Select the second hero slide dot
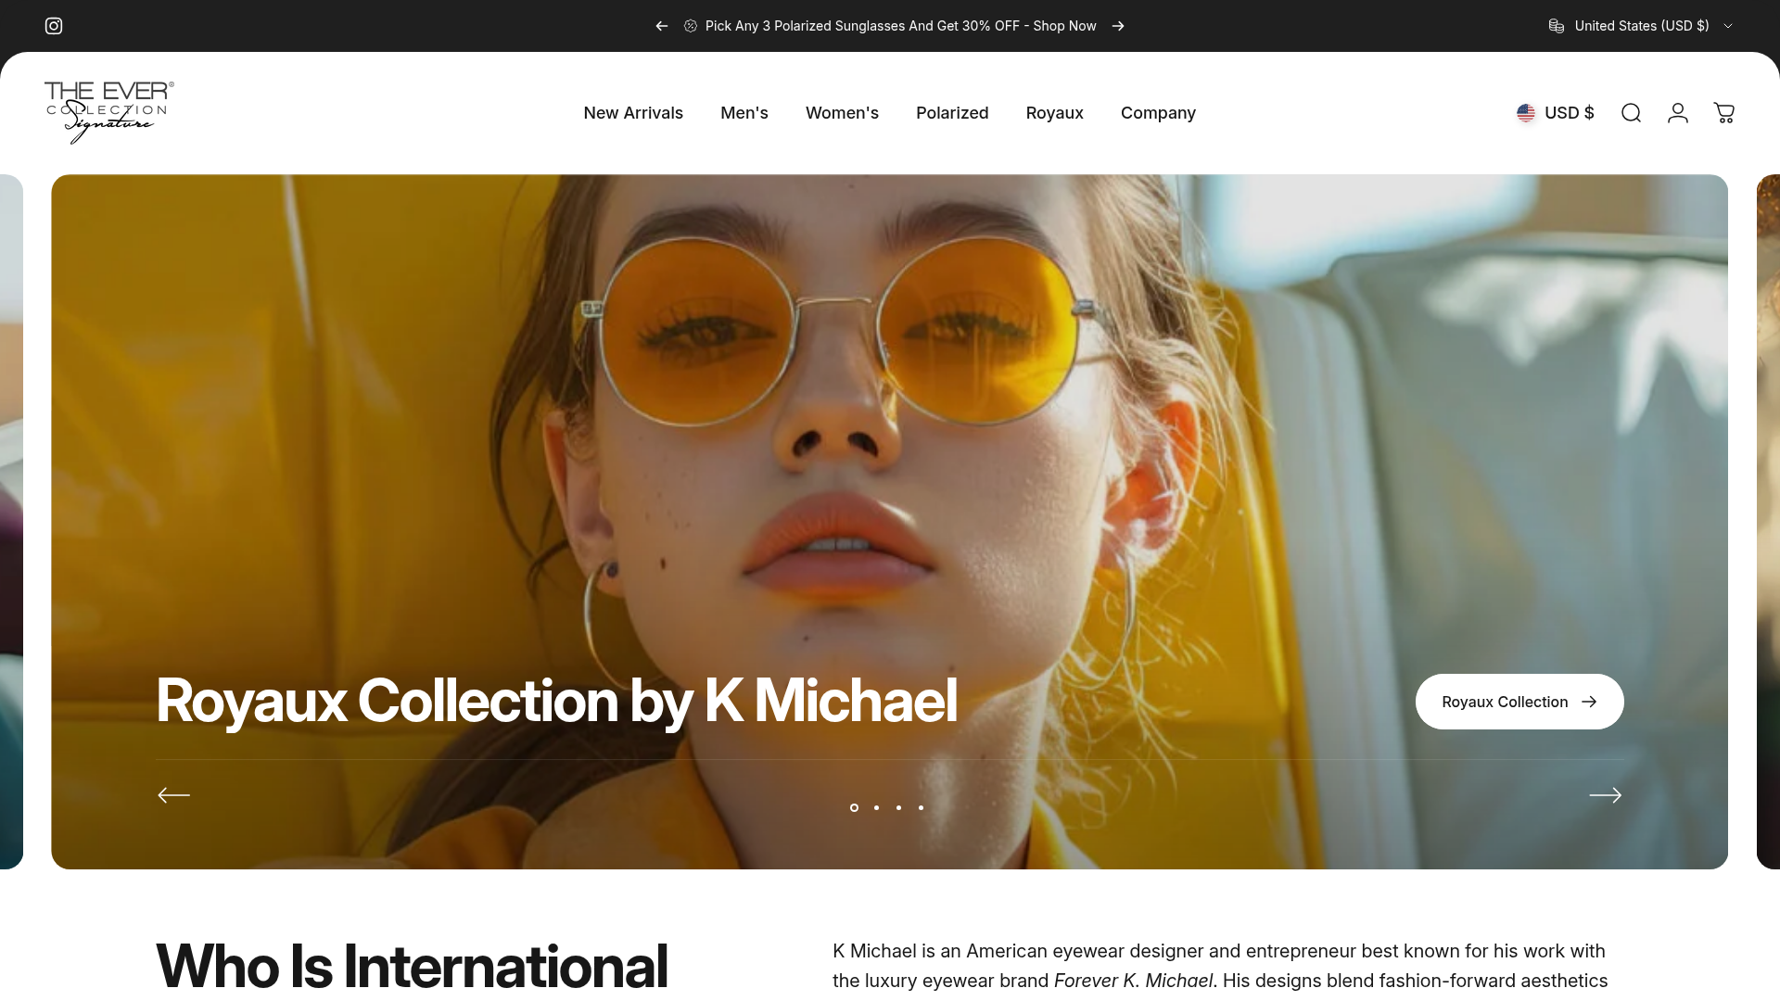The height and width of the screenshot is (1001, 1780). (876, 807)
